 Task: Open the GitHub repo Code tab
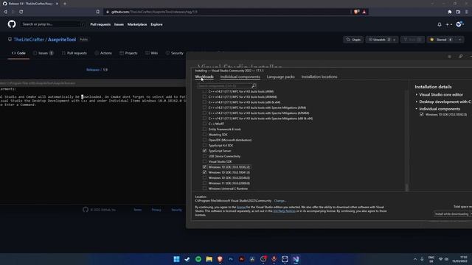tap(18, 53)
